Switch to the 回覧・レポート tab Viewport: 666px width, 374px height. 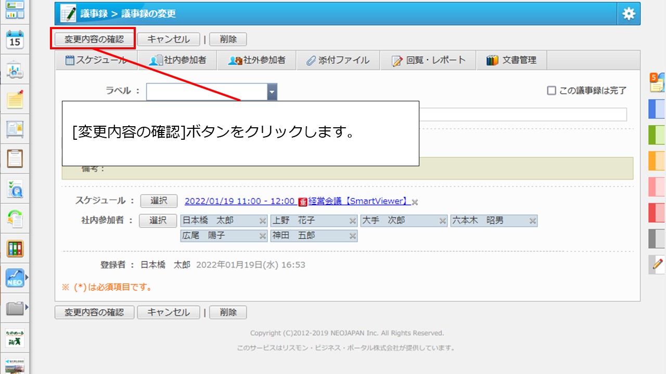428,60
